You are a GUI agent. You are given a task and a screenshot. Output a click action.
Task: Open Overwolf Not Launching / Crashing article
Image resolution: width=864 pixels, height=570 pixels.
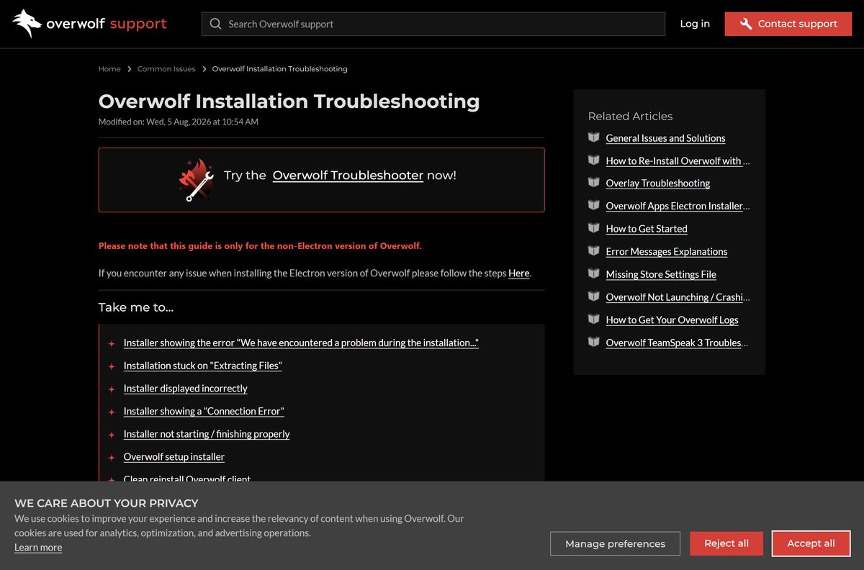click(678, 297)
